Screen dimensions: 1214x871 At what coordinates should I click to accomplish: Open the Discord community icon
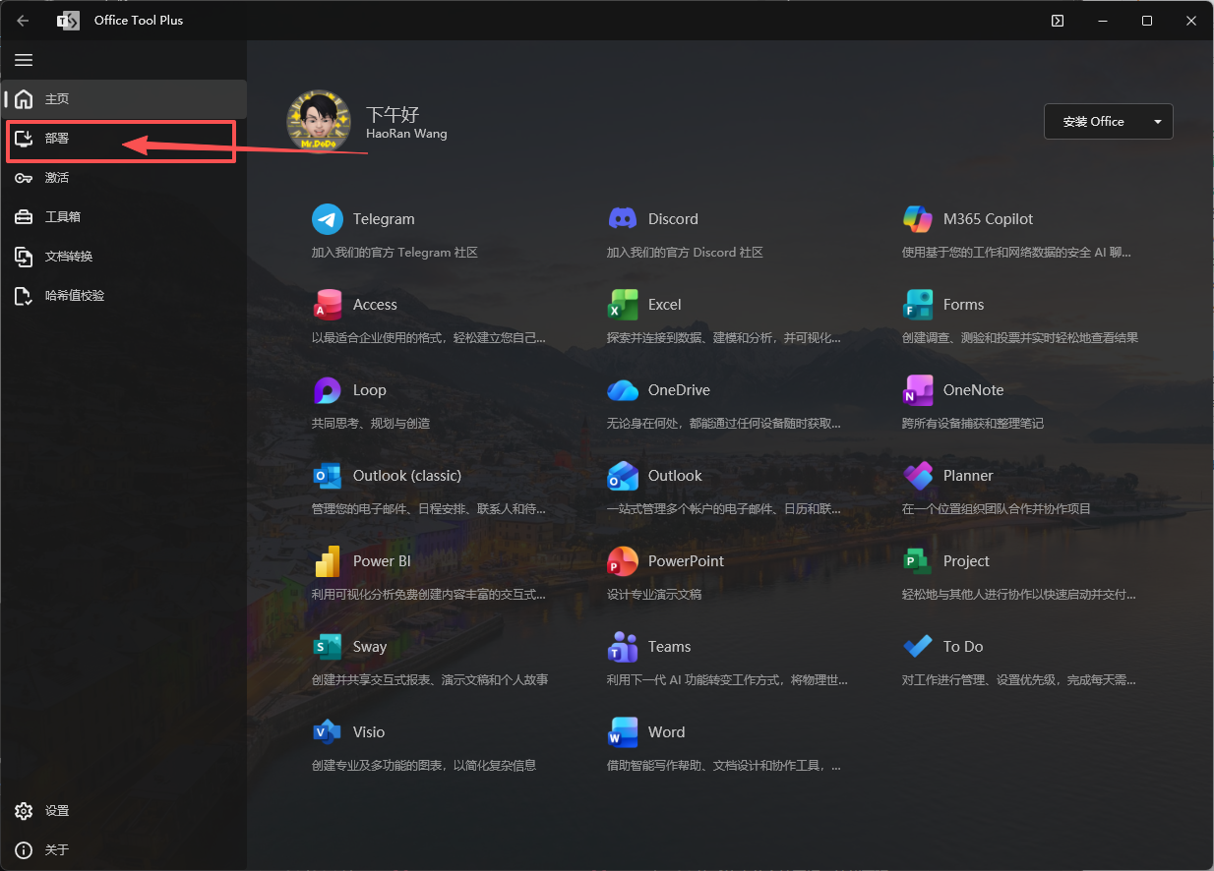tap(623, 219)
